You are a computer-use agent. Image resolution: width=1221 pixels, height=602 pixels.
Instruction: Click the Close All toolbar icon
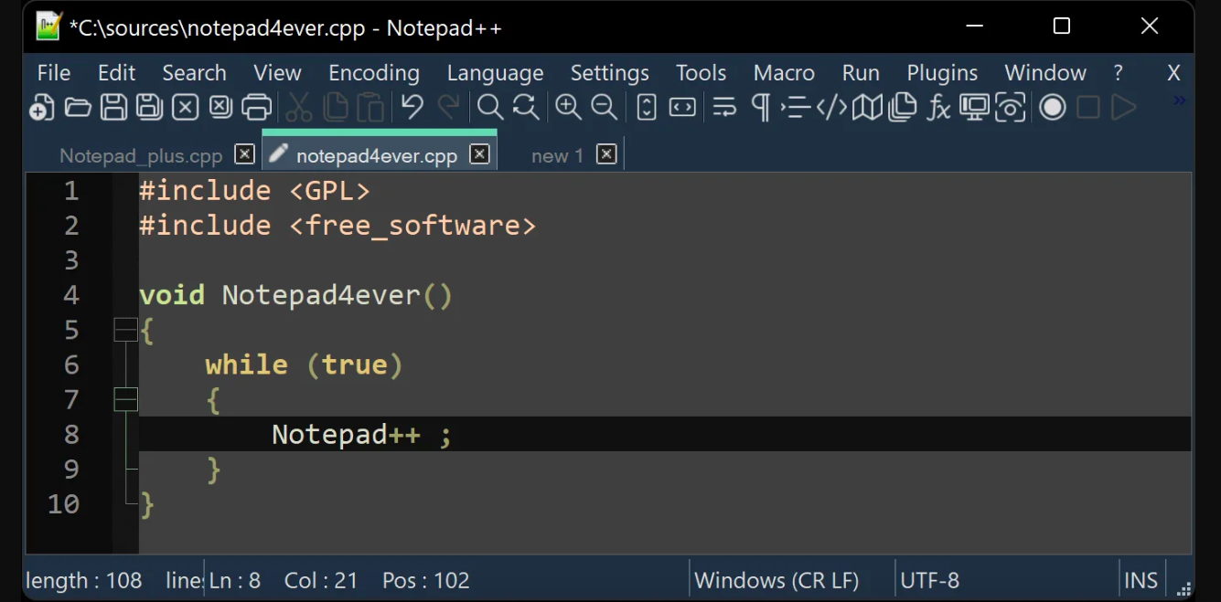220,108
